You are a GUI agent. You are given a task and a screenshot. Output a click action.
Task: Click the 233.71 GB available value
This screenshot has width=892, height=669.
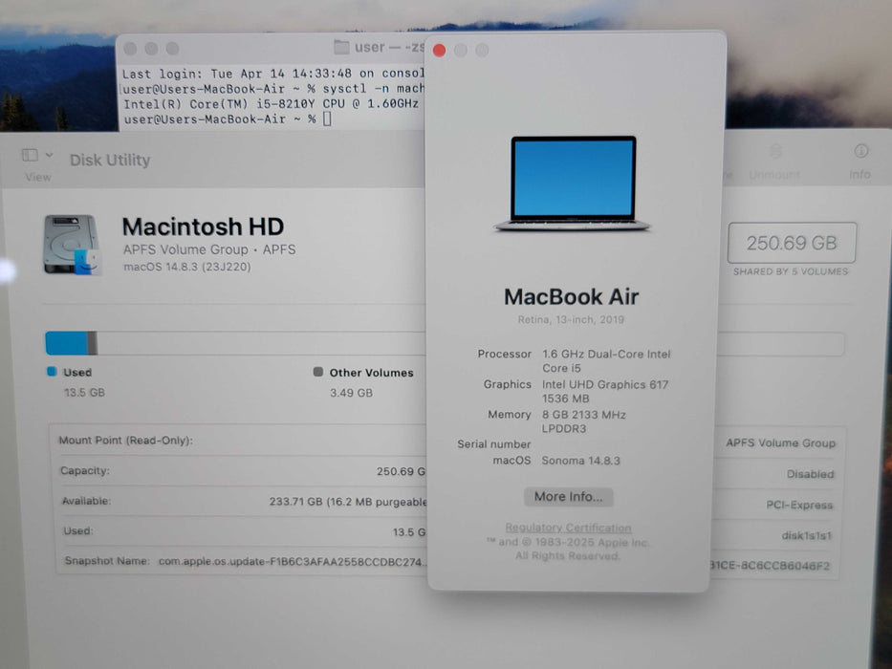[348, 502]
